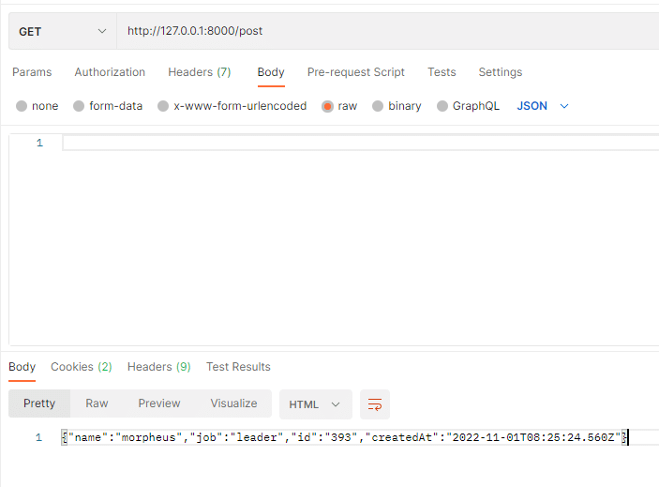Choose the GraphQL body type

point(442,106)
